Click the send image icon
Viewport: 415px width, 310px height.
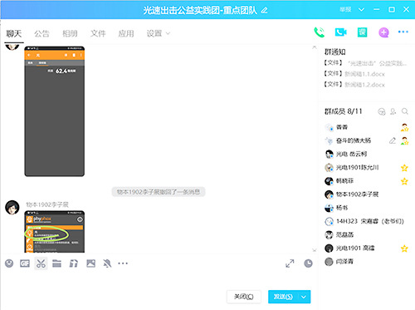coord(90,263)
